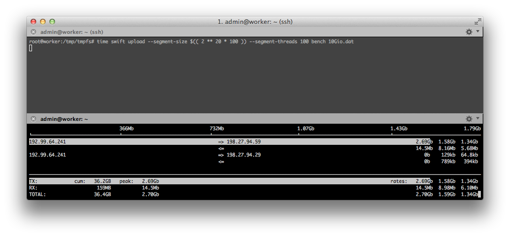This screenshot has width=510, height=237.
Task: Click the 6.10Mb RX rate
Action: 470,188
